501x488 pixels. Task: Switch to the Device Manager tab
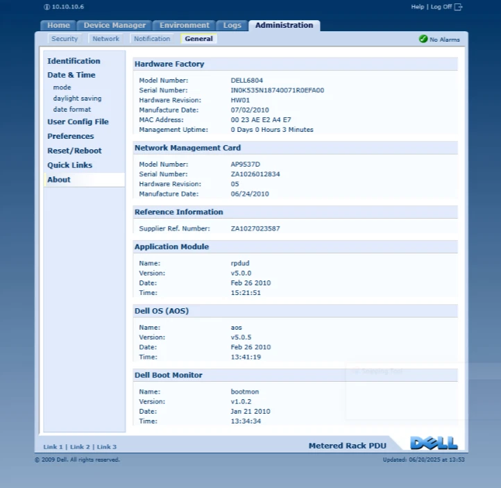point(114,25)
